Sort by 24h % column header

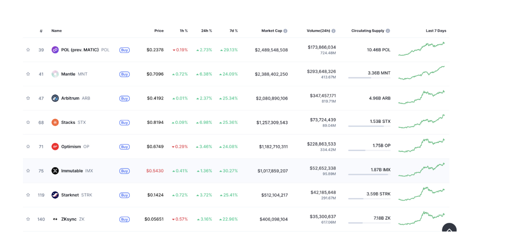point(207,31)
